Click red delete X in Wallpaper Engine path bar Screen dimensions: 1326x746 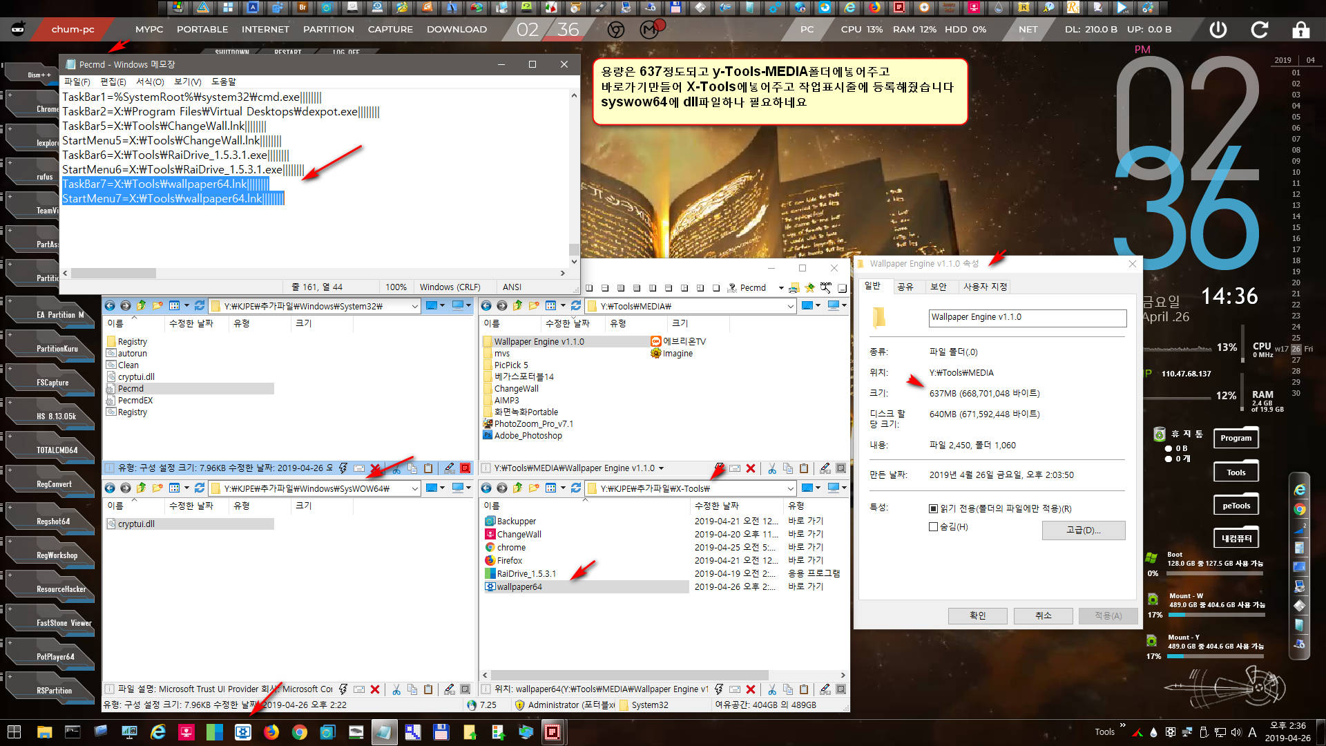[751, 468]
